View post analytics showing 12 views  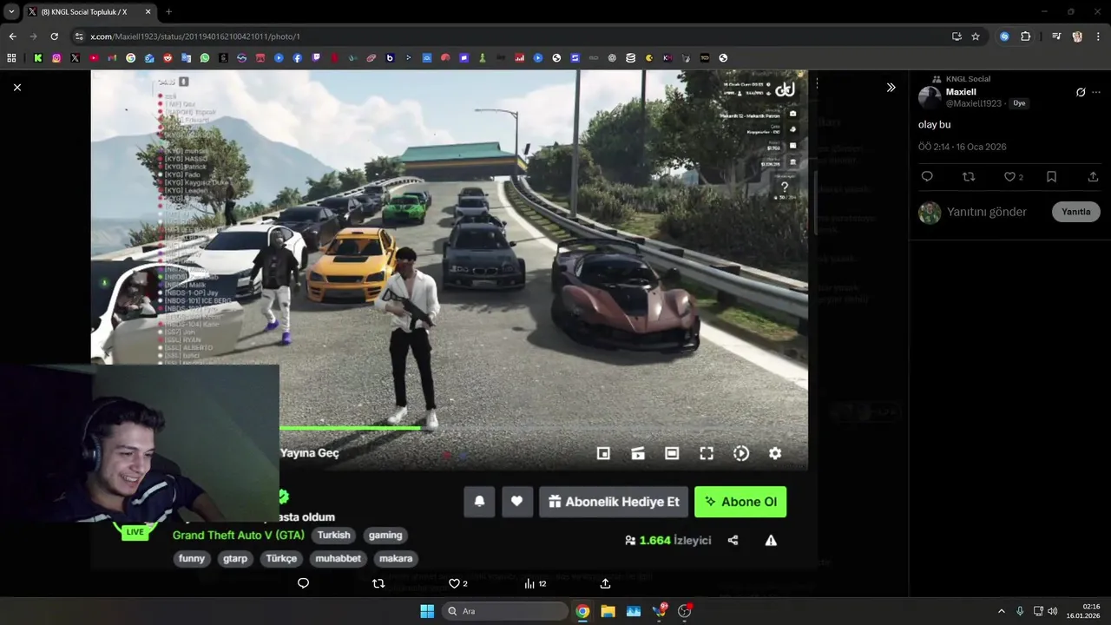[x=535, y=583]
